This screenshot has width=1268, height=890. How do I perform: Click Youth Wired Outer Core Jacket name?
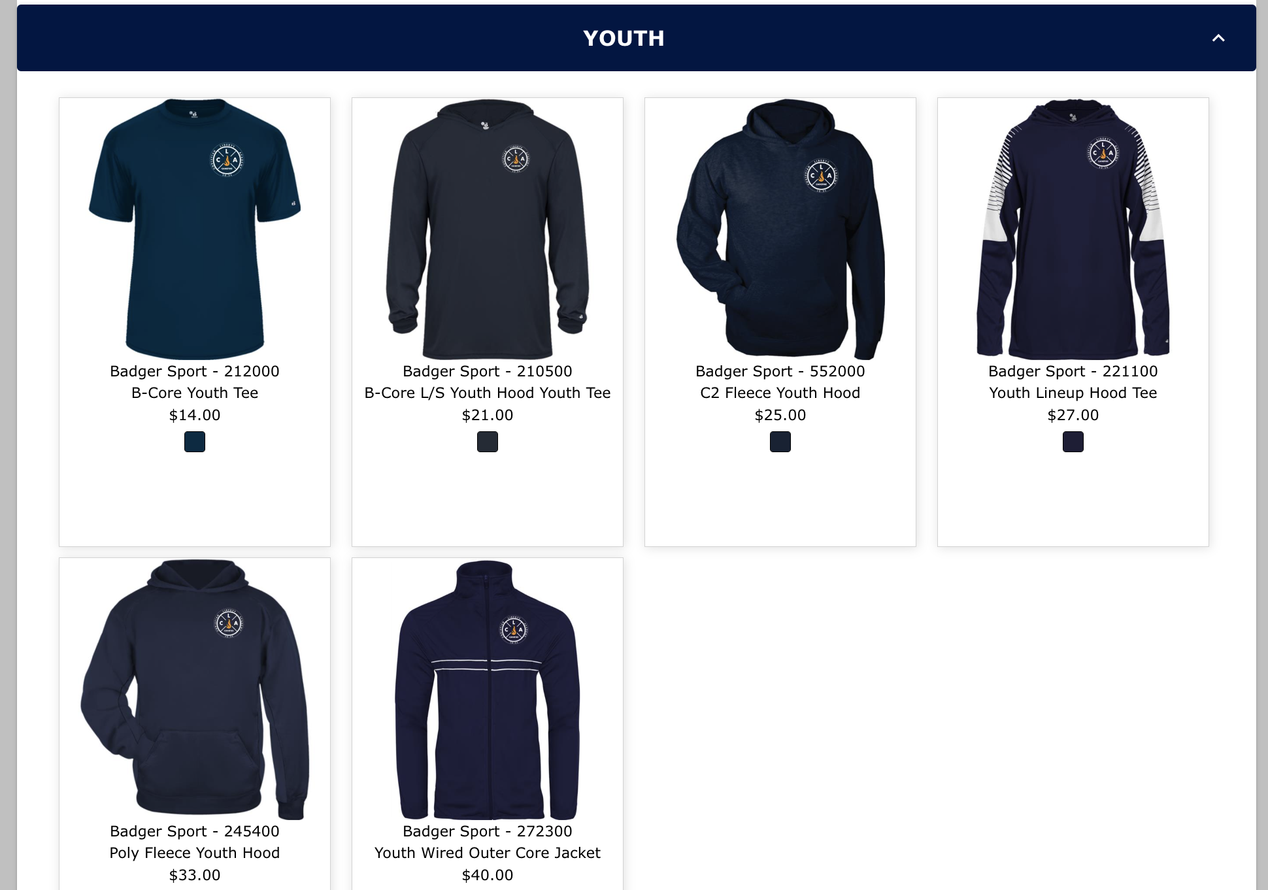488,853
